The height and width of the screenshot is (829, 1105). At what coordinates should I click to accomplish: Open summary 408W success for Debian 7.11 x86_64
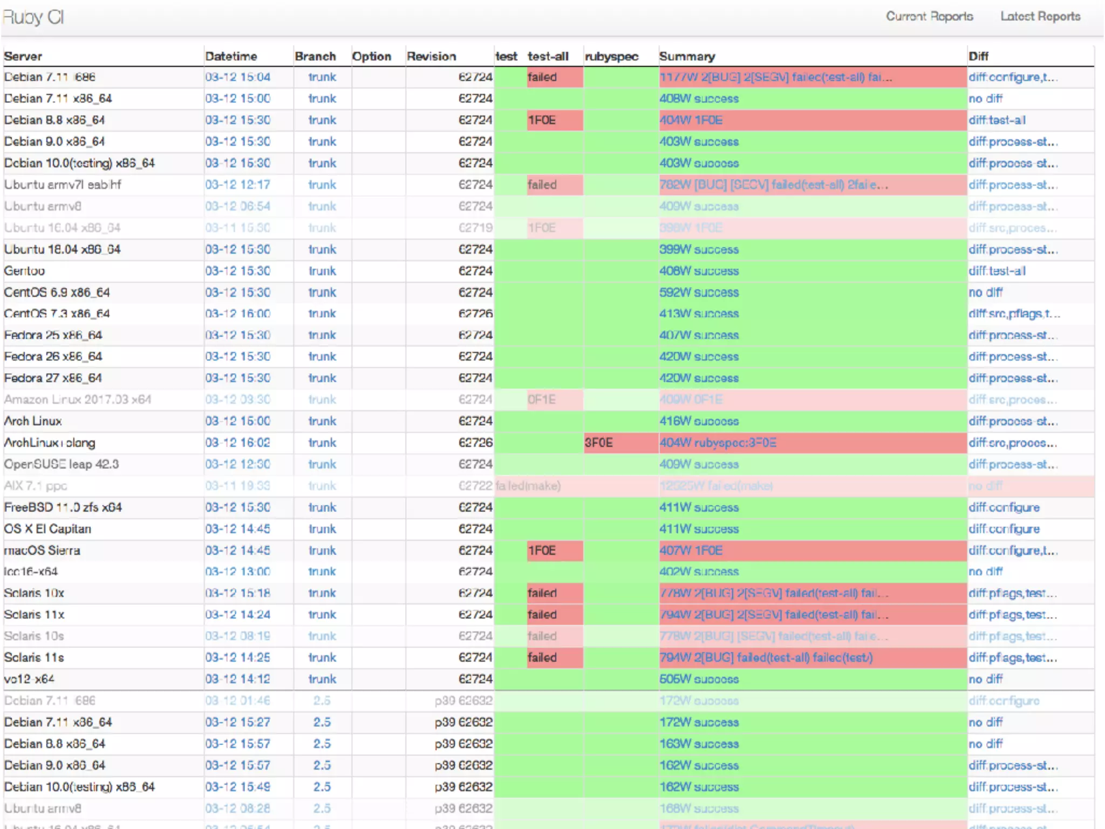pyautogui.click(x=698, y=99)
